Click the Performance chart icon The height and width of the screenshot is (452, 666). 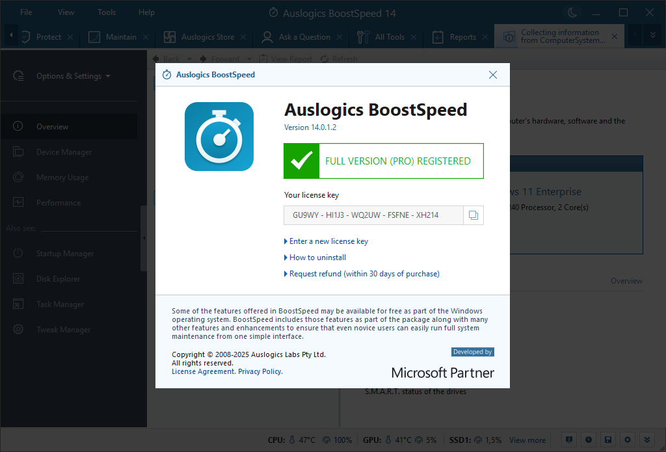coord(18,202)
